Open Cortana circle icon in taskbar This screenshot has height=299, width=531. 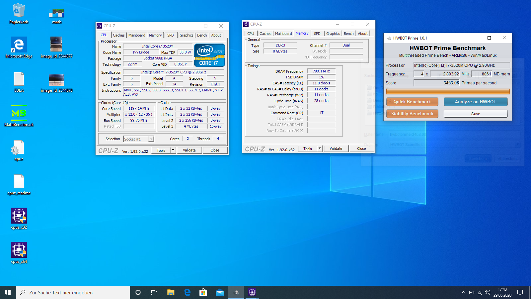pyautogui.click(x=138, y=292)
